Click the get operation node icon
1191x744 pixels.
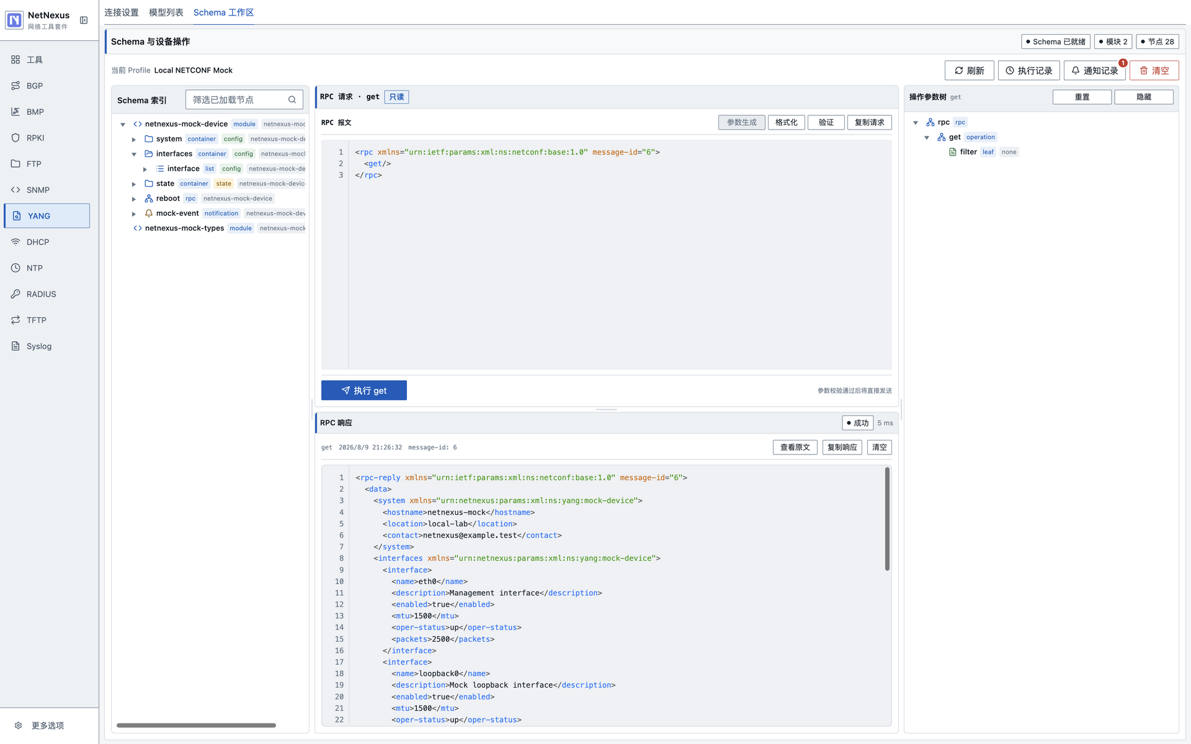click(942, 137)
